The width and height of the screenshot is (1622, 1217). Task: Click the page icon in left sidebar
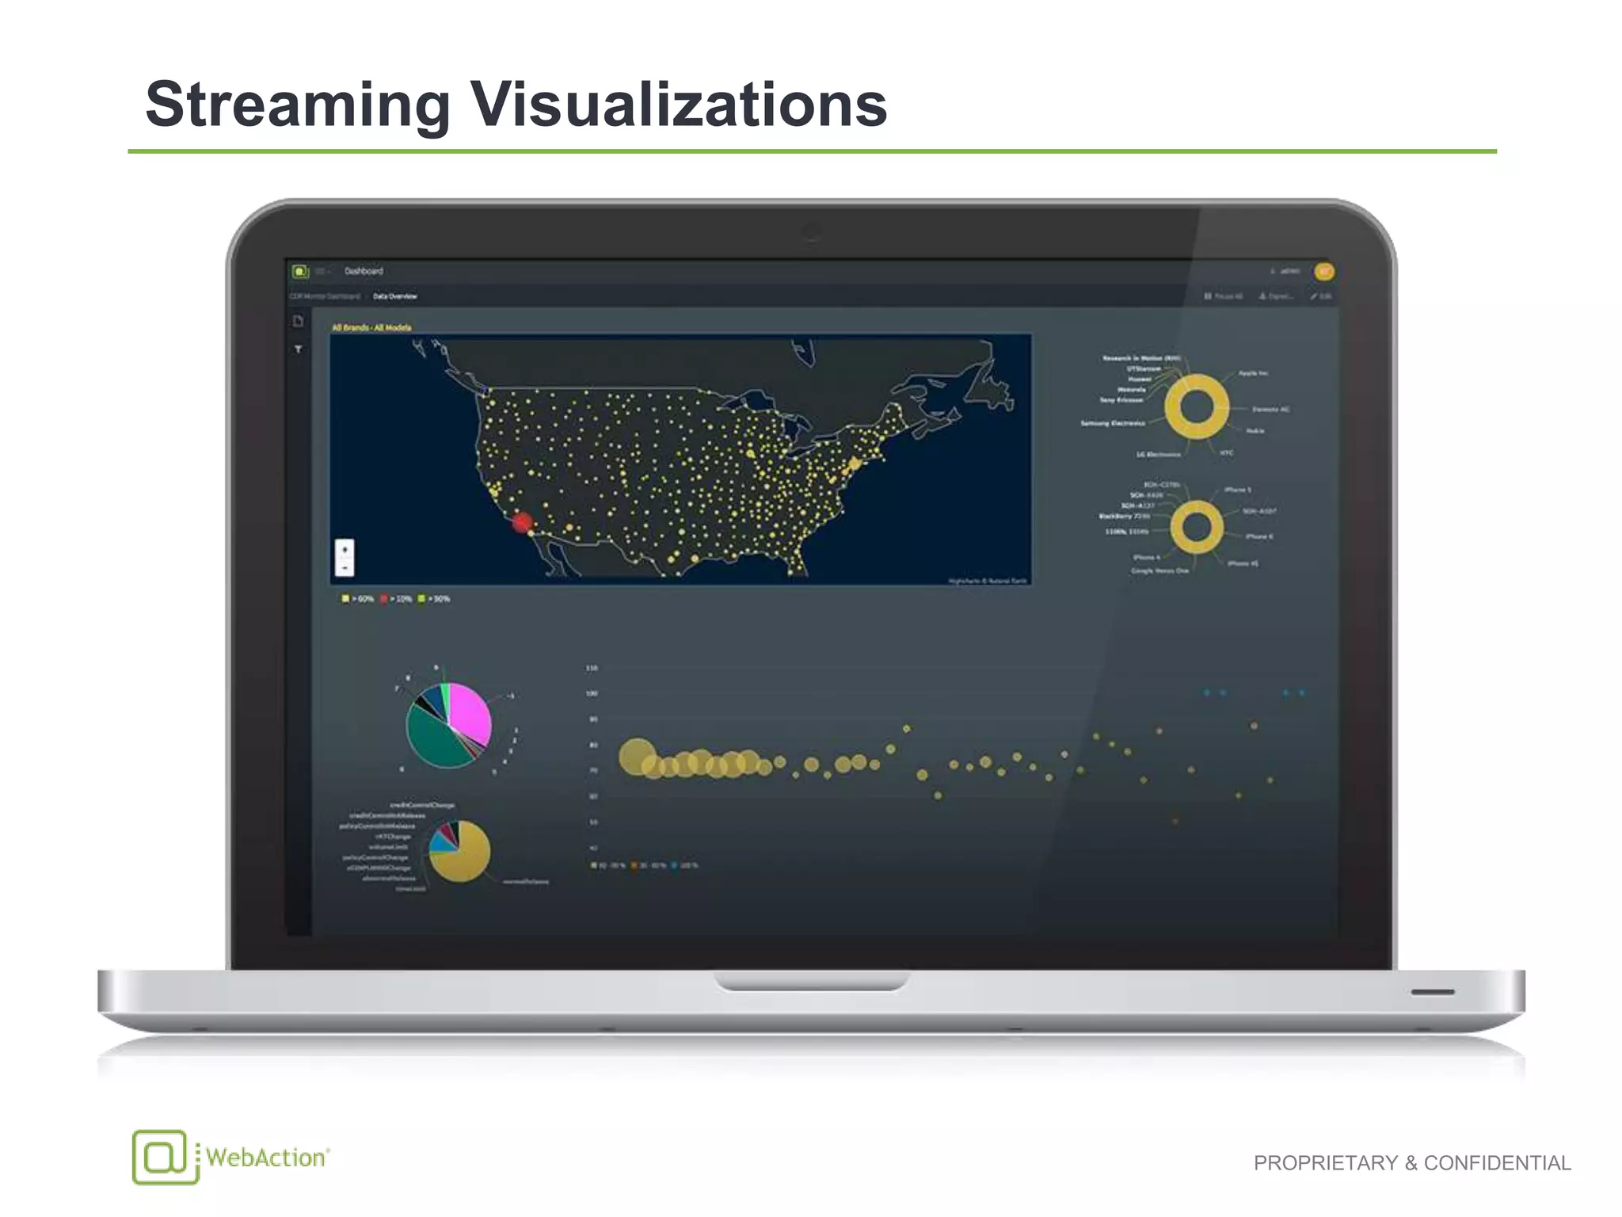click(x=299, y=321)
